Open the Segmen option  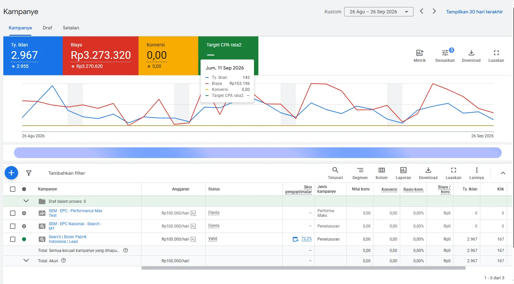(360, 173)
